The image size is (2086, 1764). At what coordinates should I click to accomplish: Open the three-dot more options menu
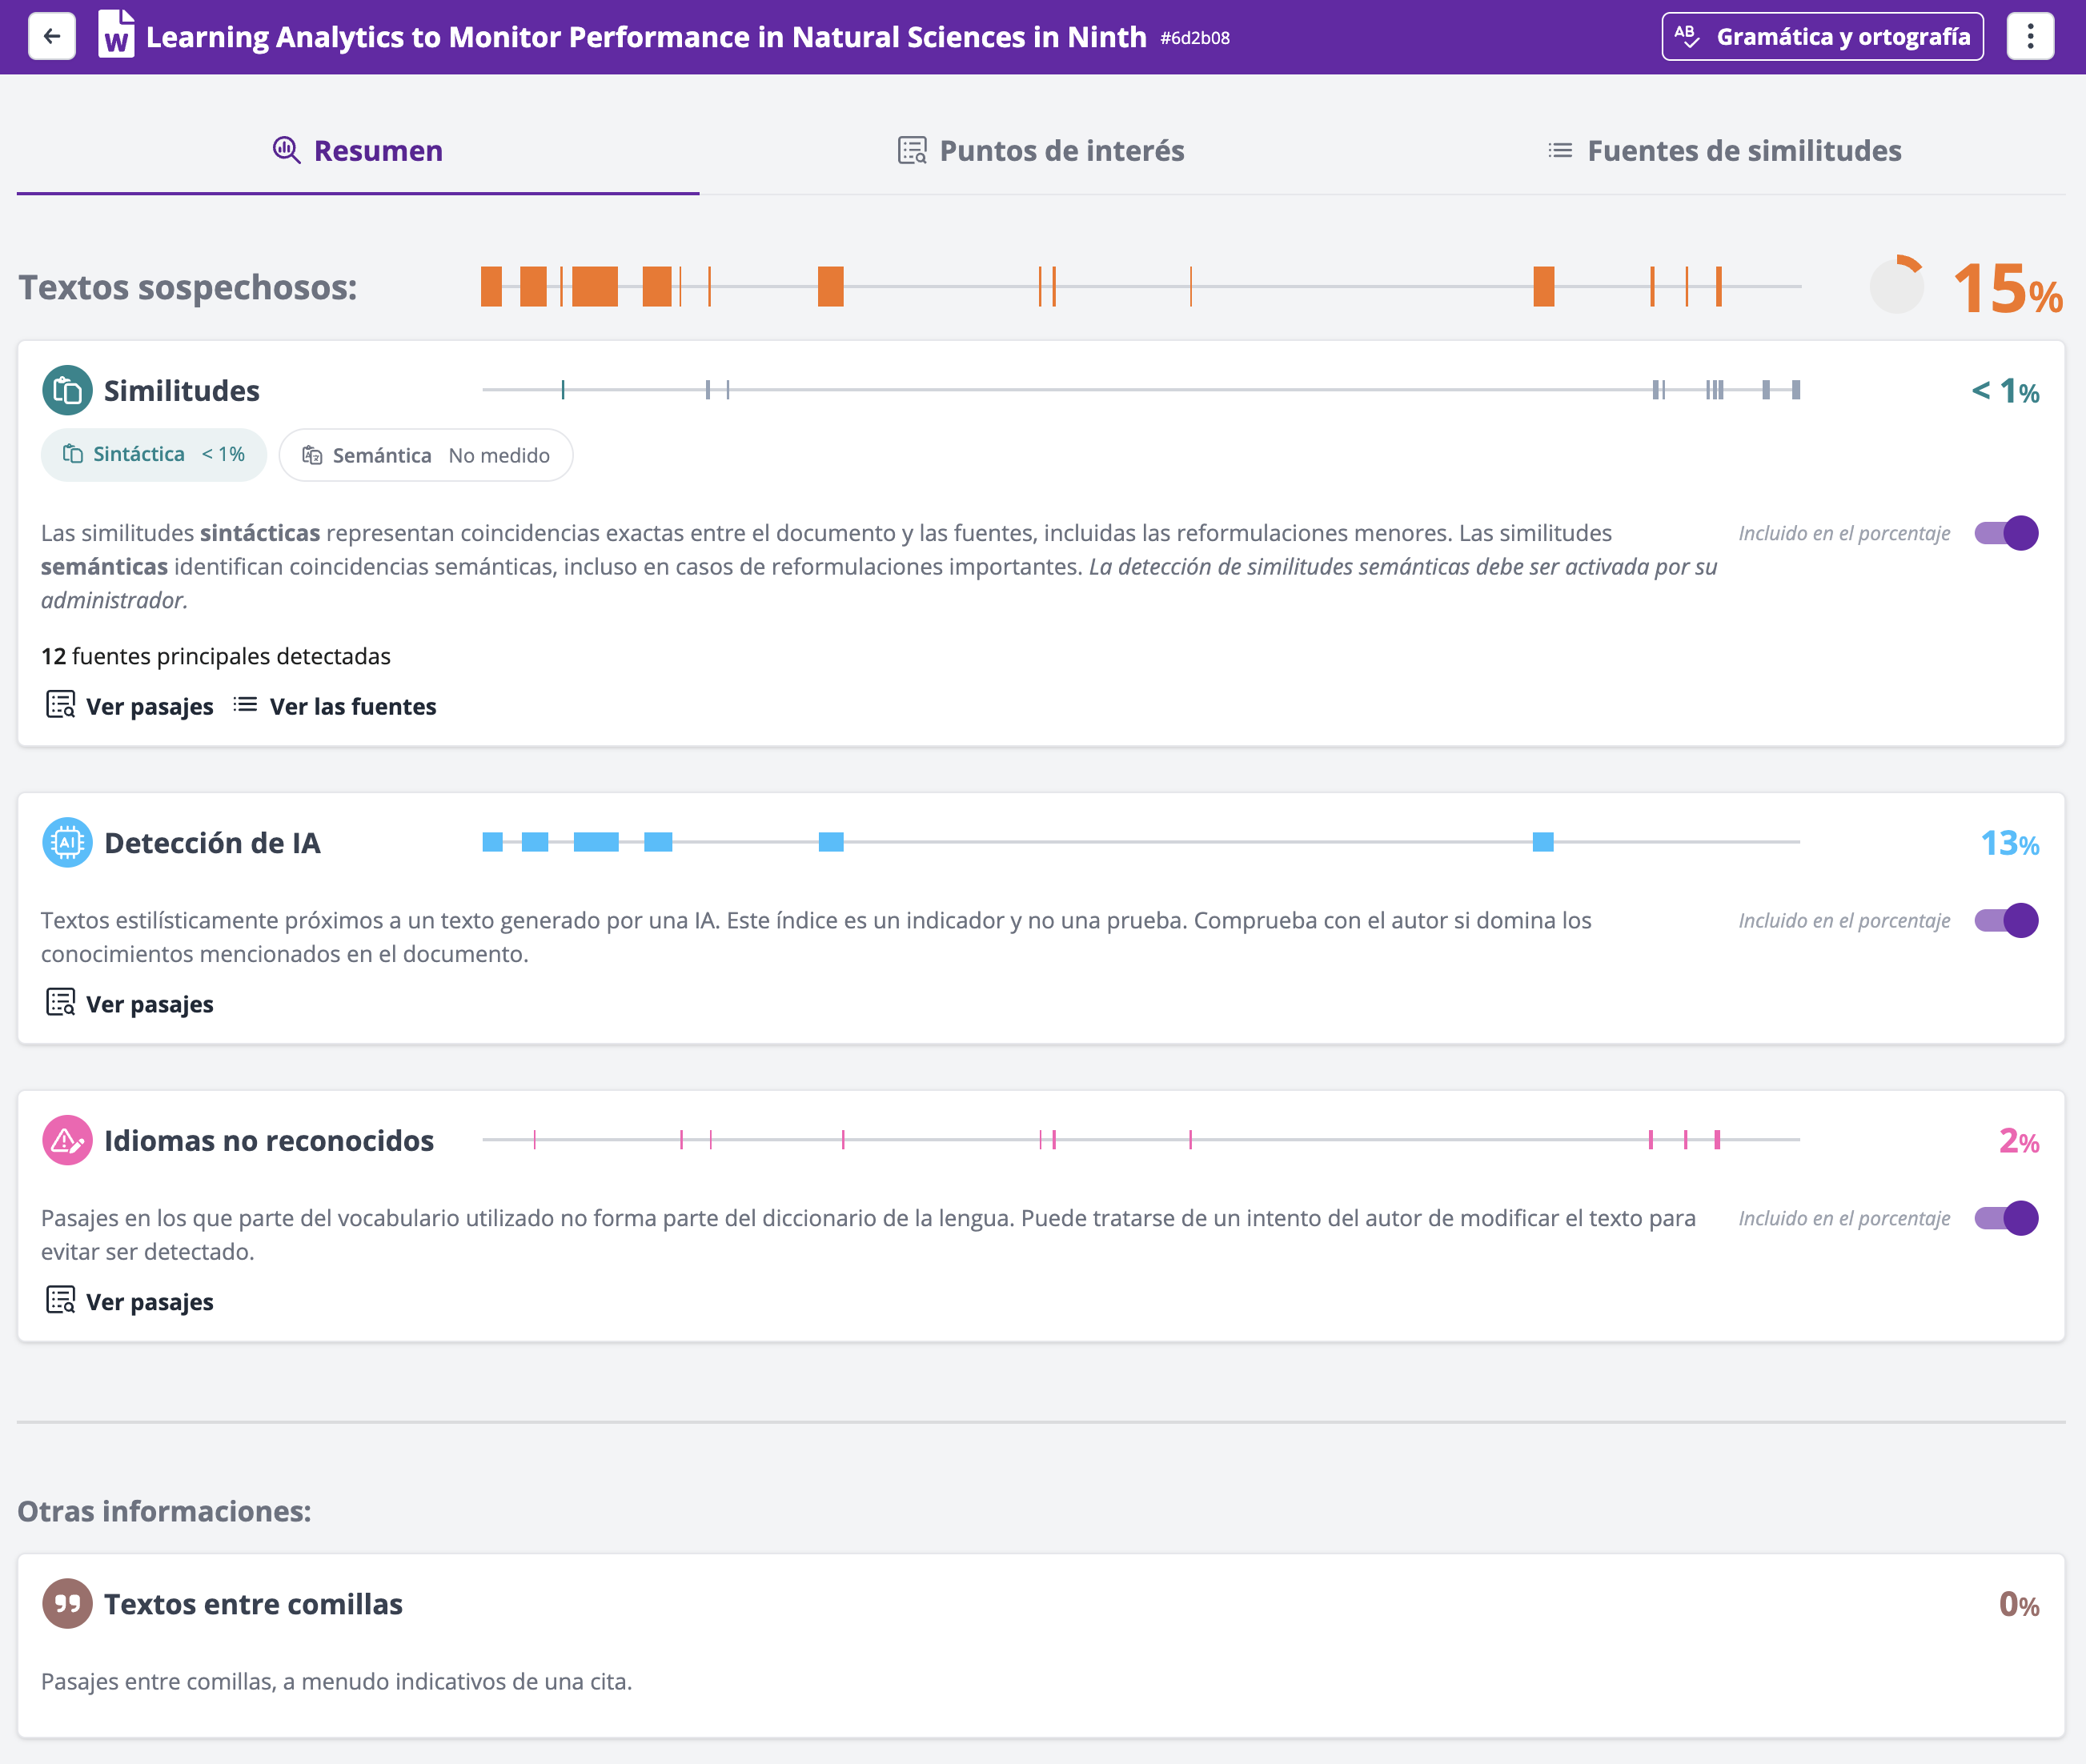click(2029, 37)
